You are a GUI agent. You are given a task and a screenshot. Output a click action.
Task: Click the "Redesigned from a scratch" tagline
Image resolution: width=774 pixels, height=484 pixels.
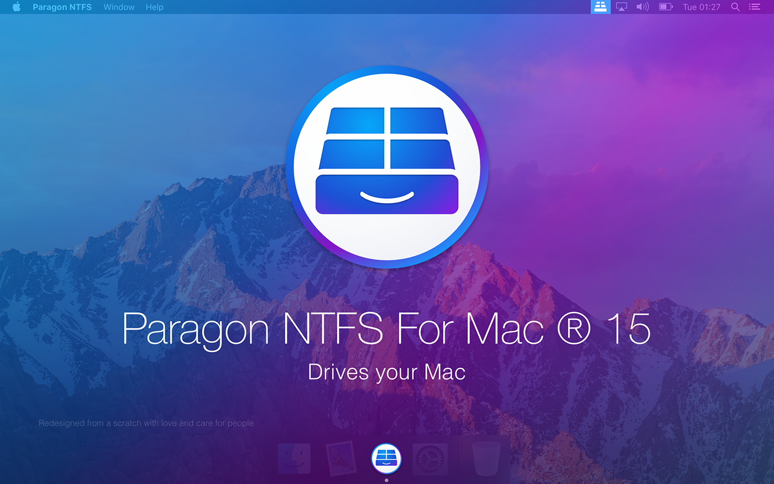(x=146, y=423)
